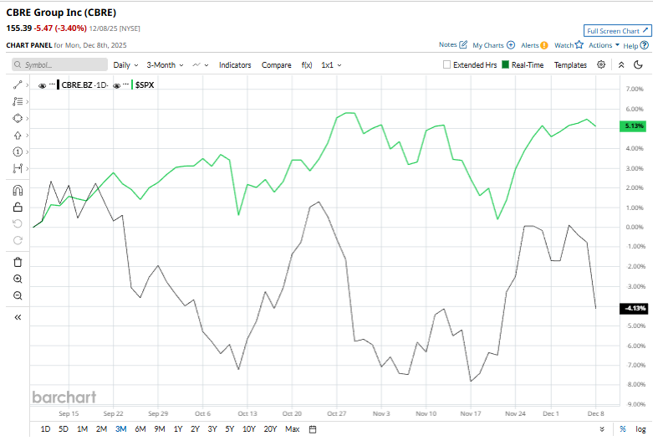653x446 pixels.
Task: Expand measure tool submenu arrow
Action: [27, 168]
